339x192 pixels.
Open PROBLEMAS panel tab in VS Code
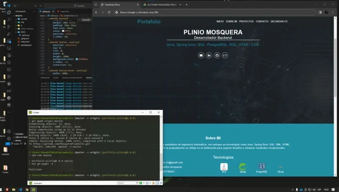(45, 78)
